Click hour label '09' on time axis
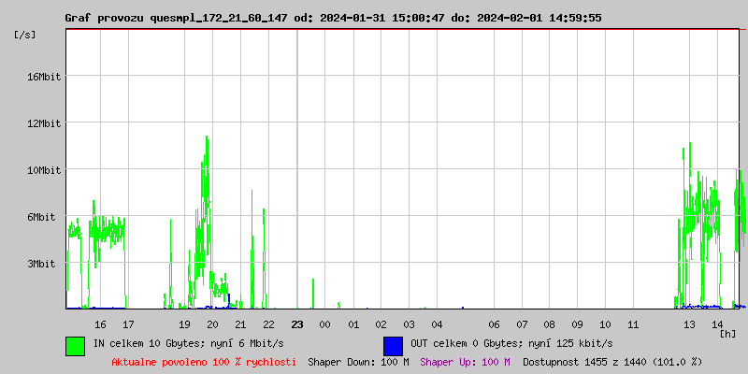Screen dimensions: 748x374 tap(577, 324)
